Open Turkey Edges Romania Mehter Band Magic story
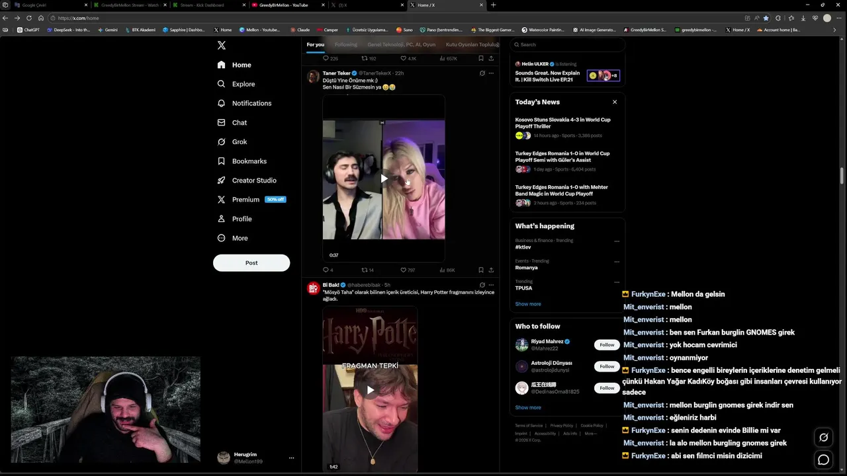This screenshot has width=847, height=476. 567,194
